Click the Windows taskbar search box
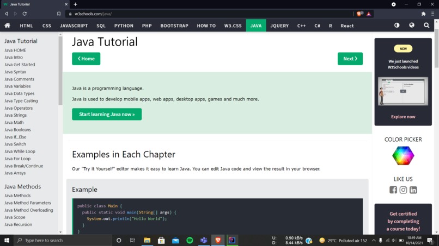 pos(63,240)
